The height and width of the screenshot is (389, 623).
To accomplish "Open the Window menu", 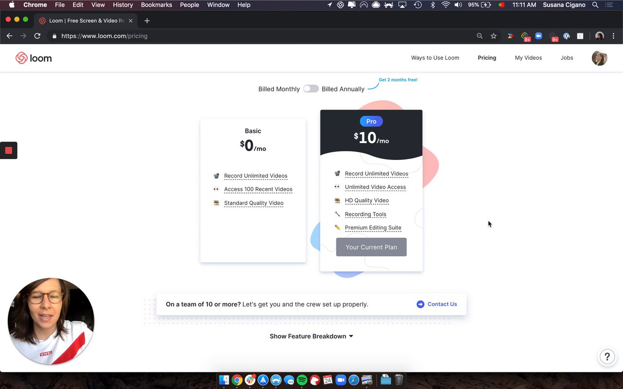I will pyautogui.click(x=218, y=5).
